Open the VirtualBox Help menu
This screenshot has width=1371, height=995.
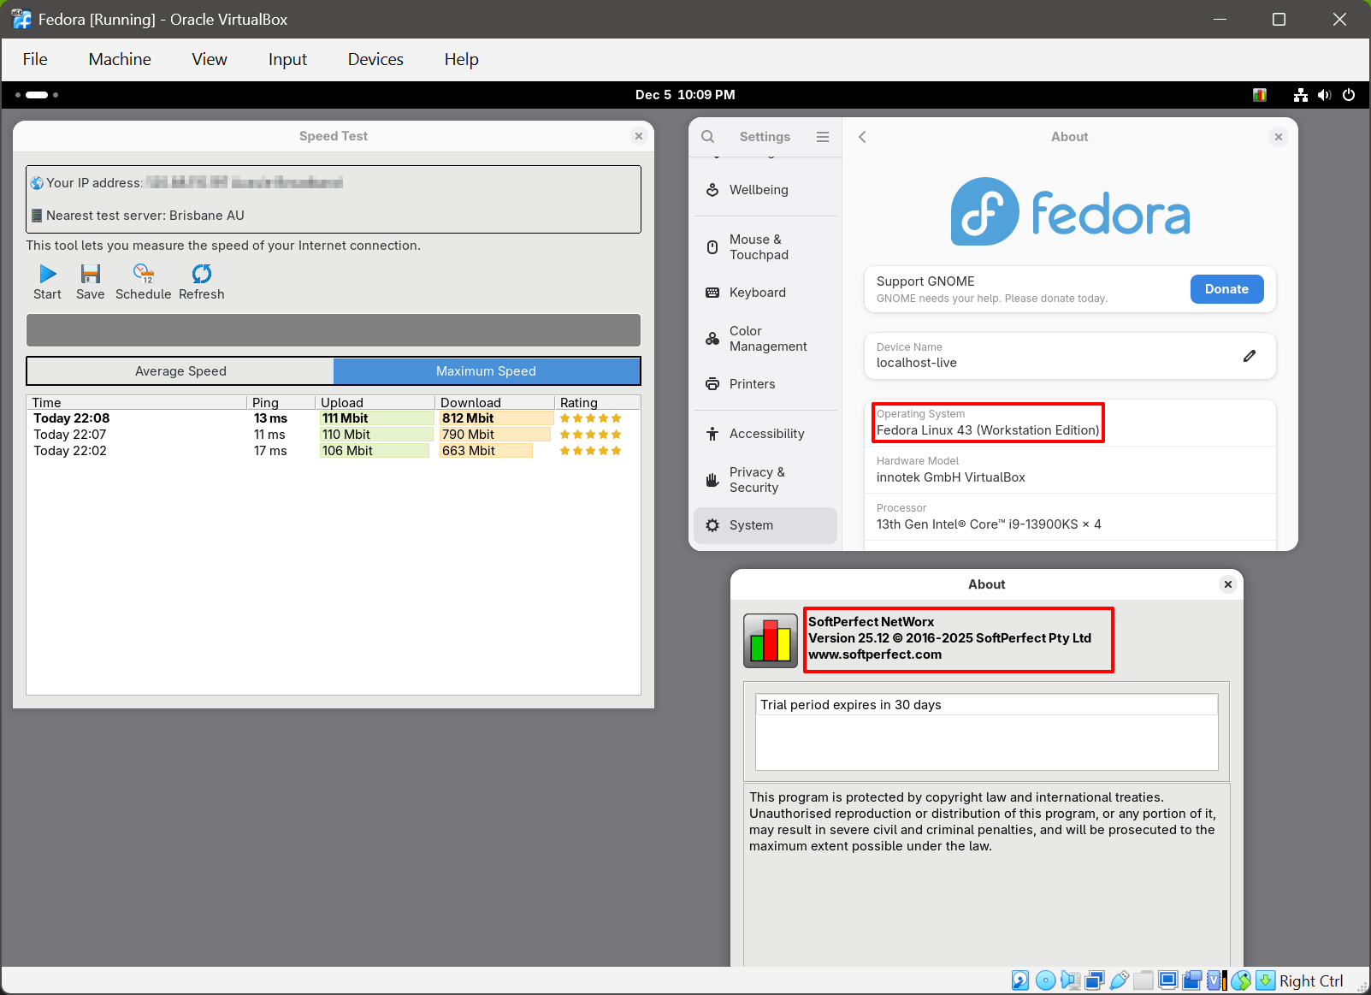(x=461, y=59)
